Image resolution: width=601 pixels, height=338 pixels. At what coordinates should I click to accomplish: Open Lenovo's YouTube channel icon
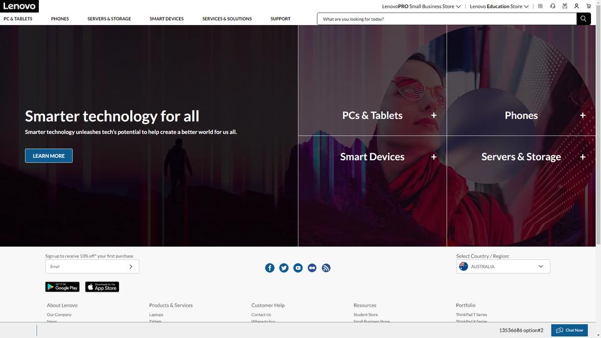pyautogui.click(x=298, y=268)
